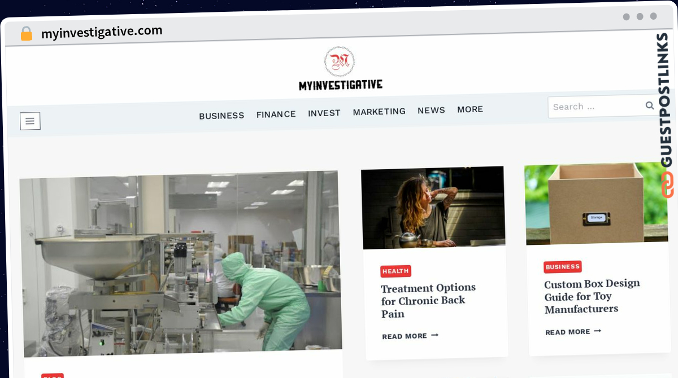678x378 pixels.
Task: Open the Business menu item
Action: pyautogui.click(x=221, y=115)
